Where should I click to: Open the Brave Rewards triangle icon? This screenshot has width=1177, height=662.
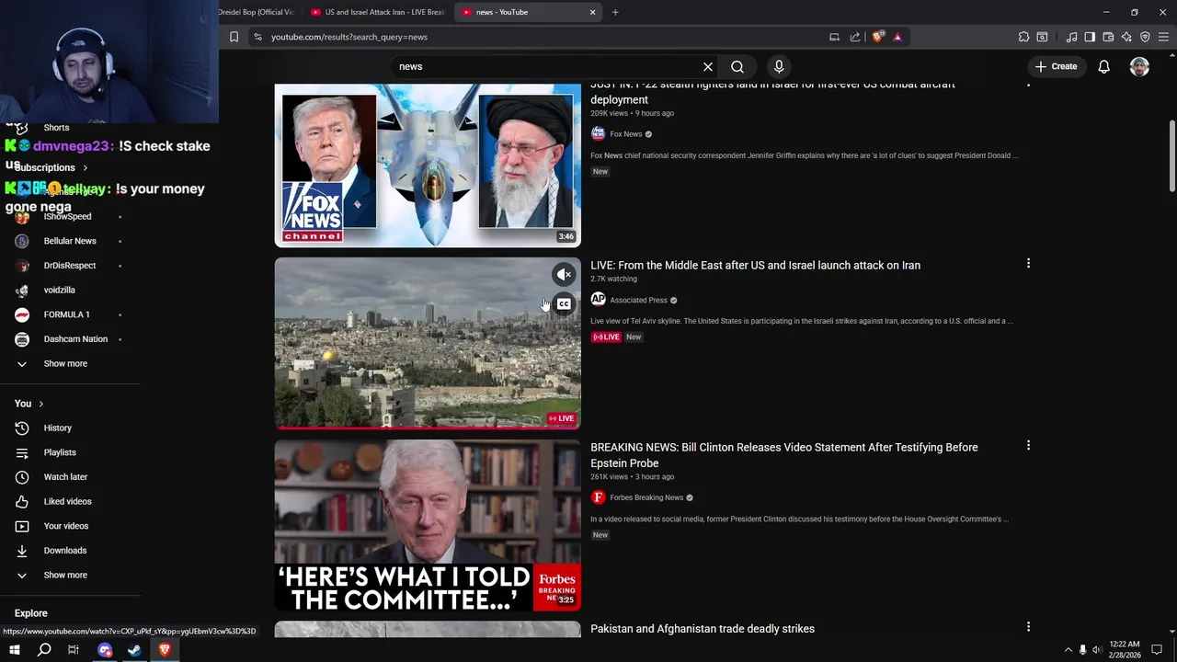(x=897, y=37)
